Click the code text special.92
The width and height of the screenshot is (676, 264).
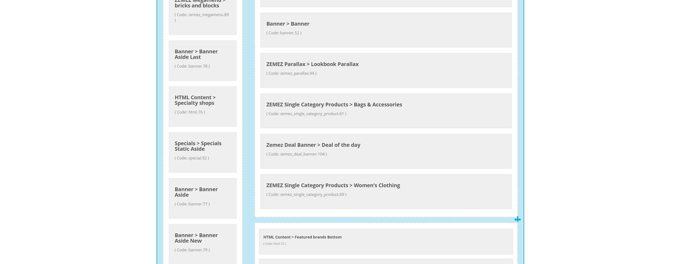192,158
